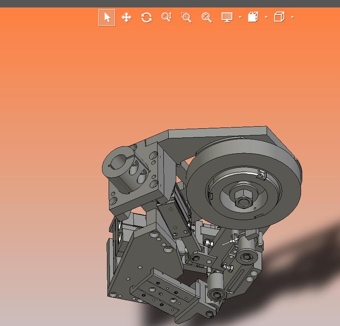Screen dimensions: 340x326
Task: Activate the zoom window area tool
Action: tap(186, 17)
